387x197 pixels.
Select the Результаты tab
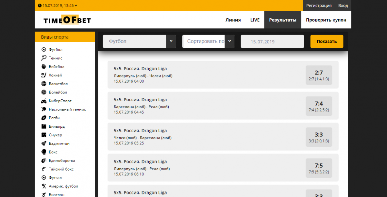click(x=283, y=20)
